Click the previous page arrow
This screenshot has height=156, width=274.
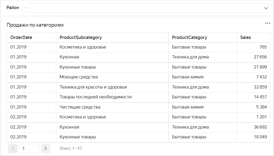point(13,149)
